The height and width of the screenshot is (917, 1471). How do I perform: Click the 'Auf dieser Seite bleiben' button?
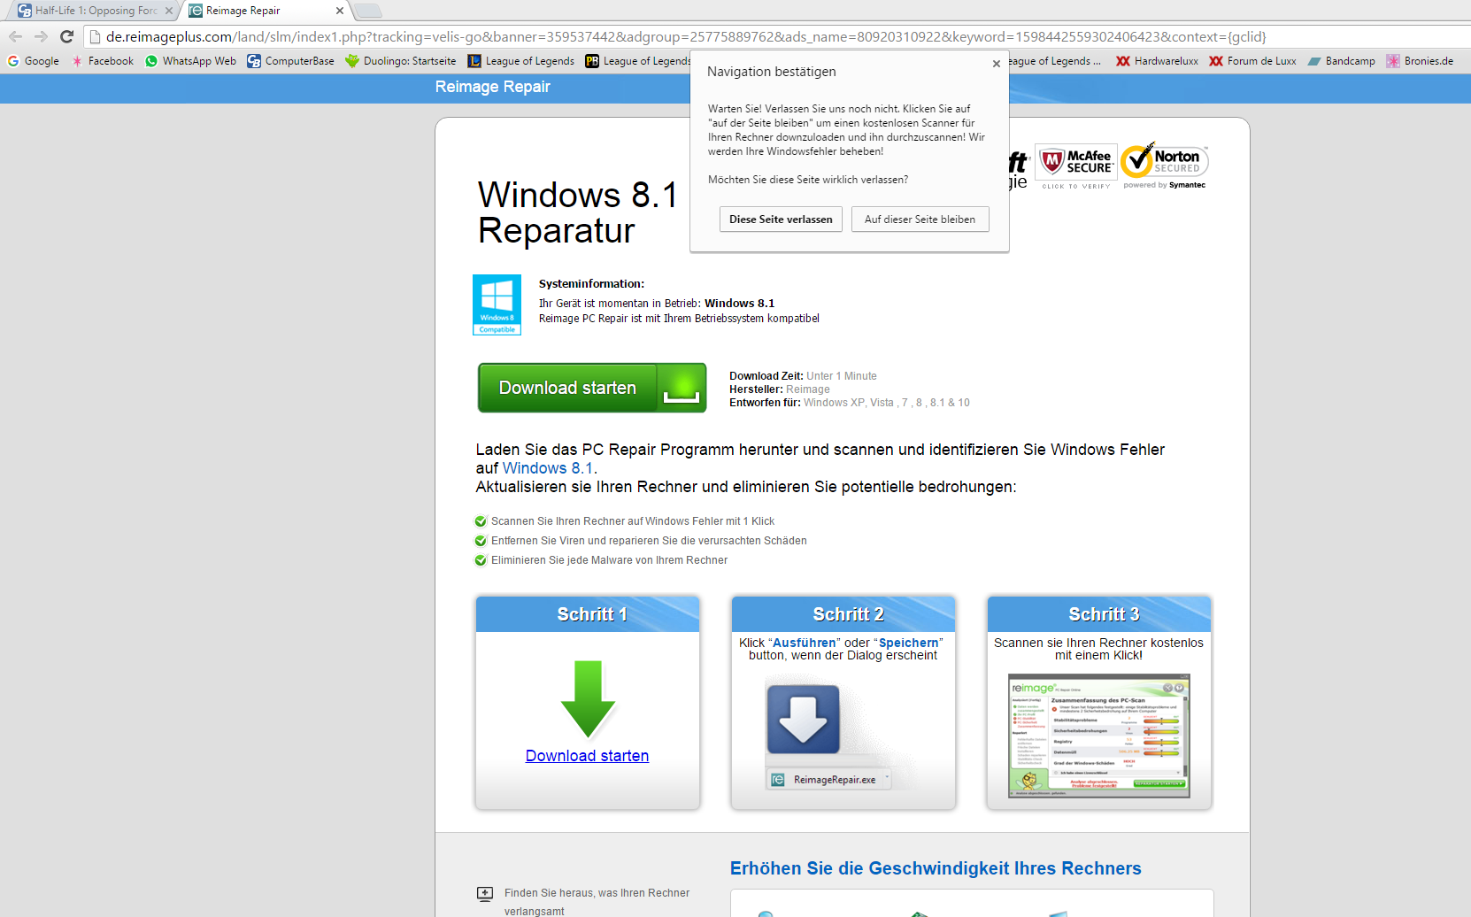pyautogui.click(x=920, y=220)
